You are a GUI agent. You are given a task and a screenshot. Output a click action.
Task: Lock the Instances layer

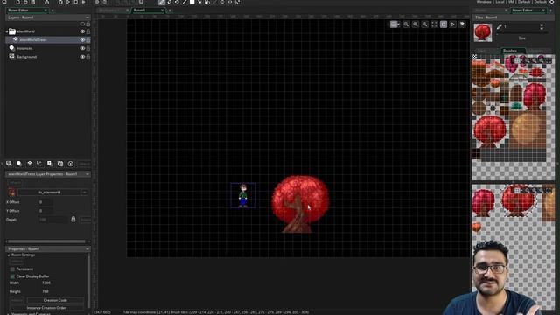click(88, 48)
